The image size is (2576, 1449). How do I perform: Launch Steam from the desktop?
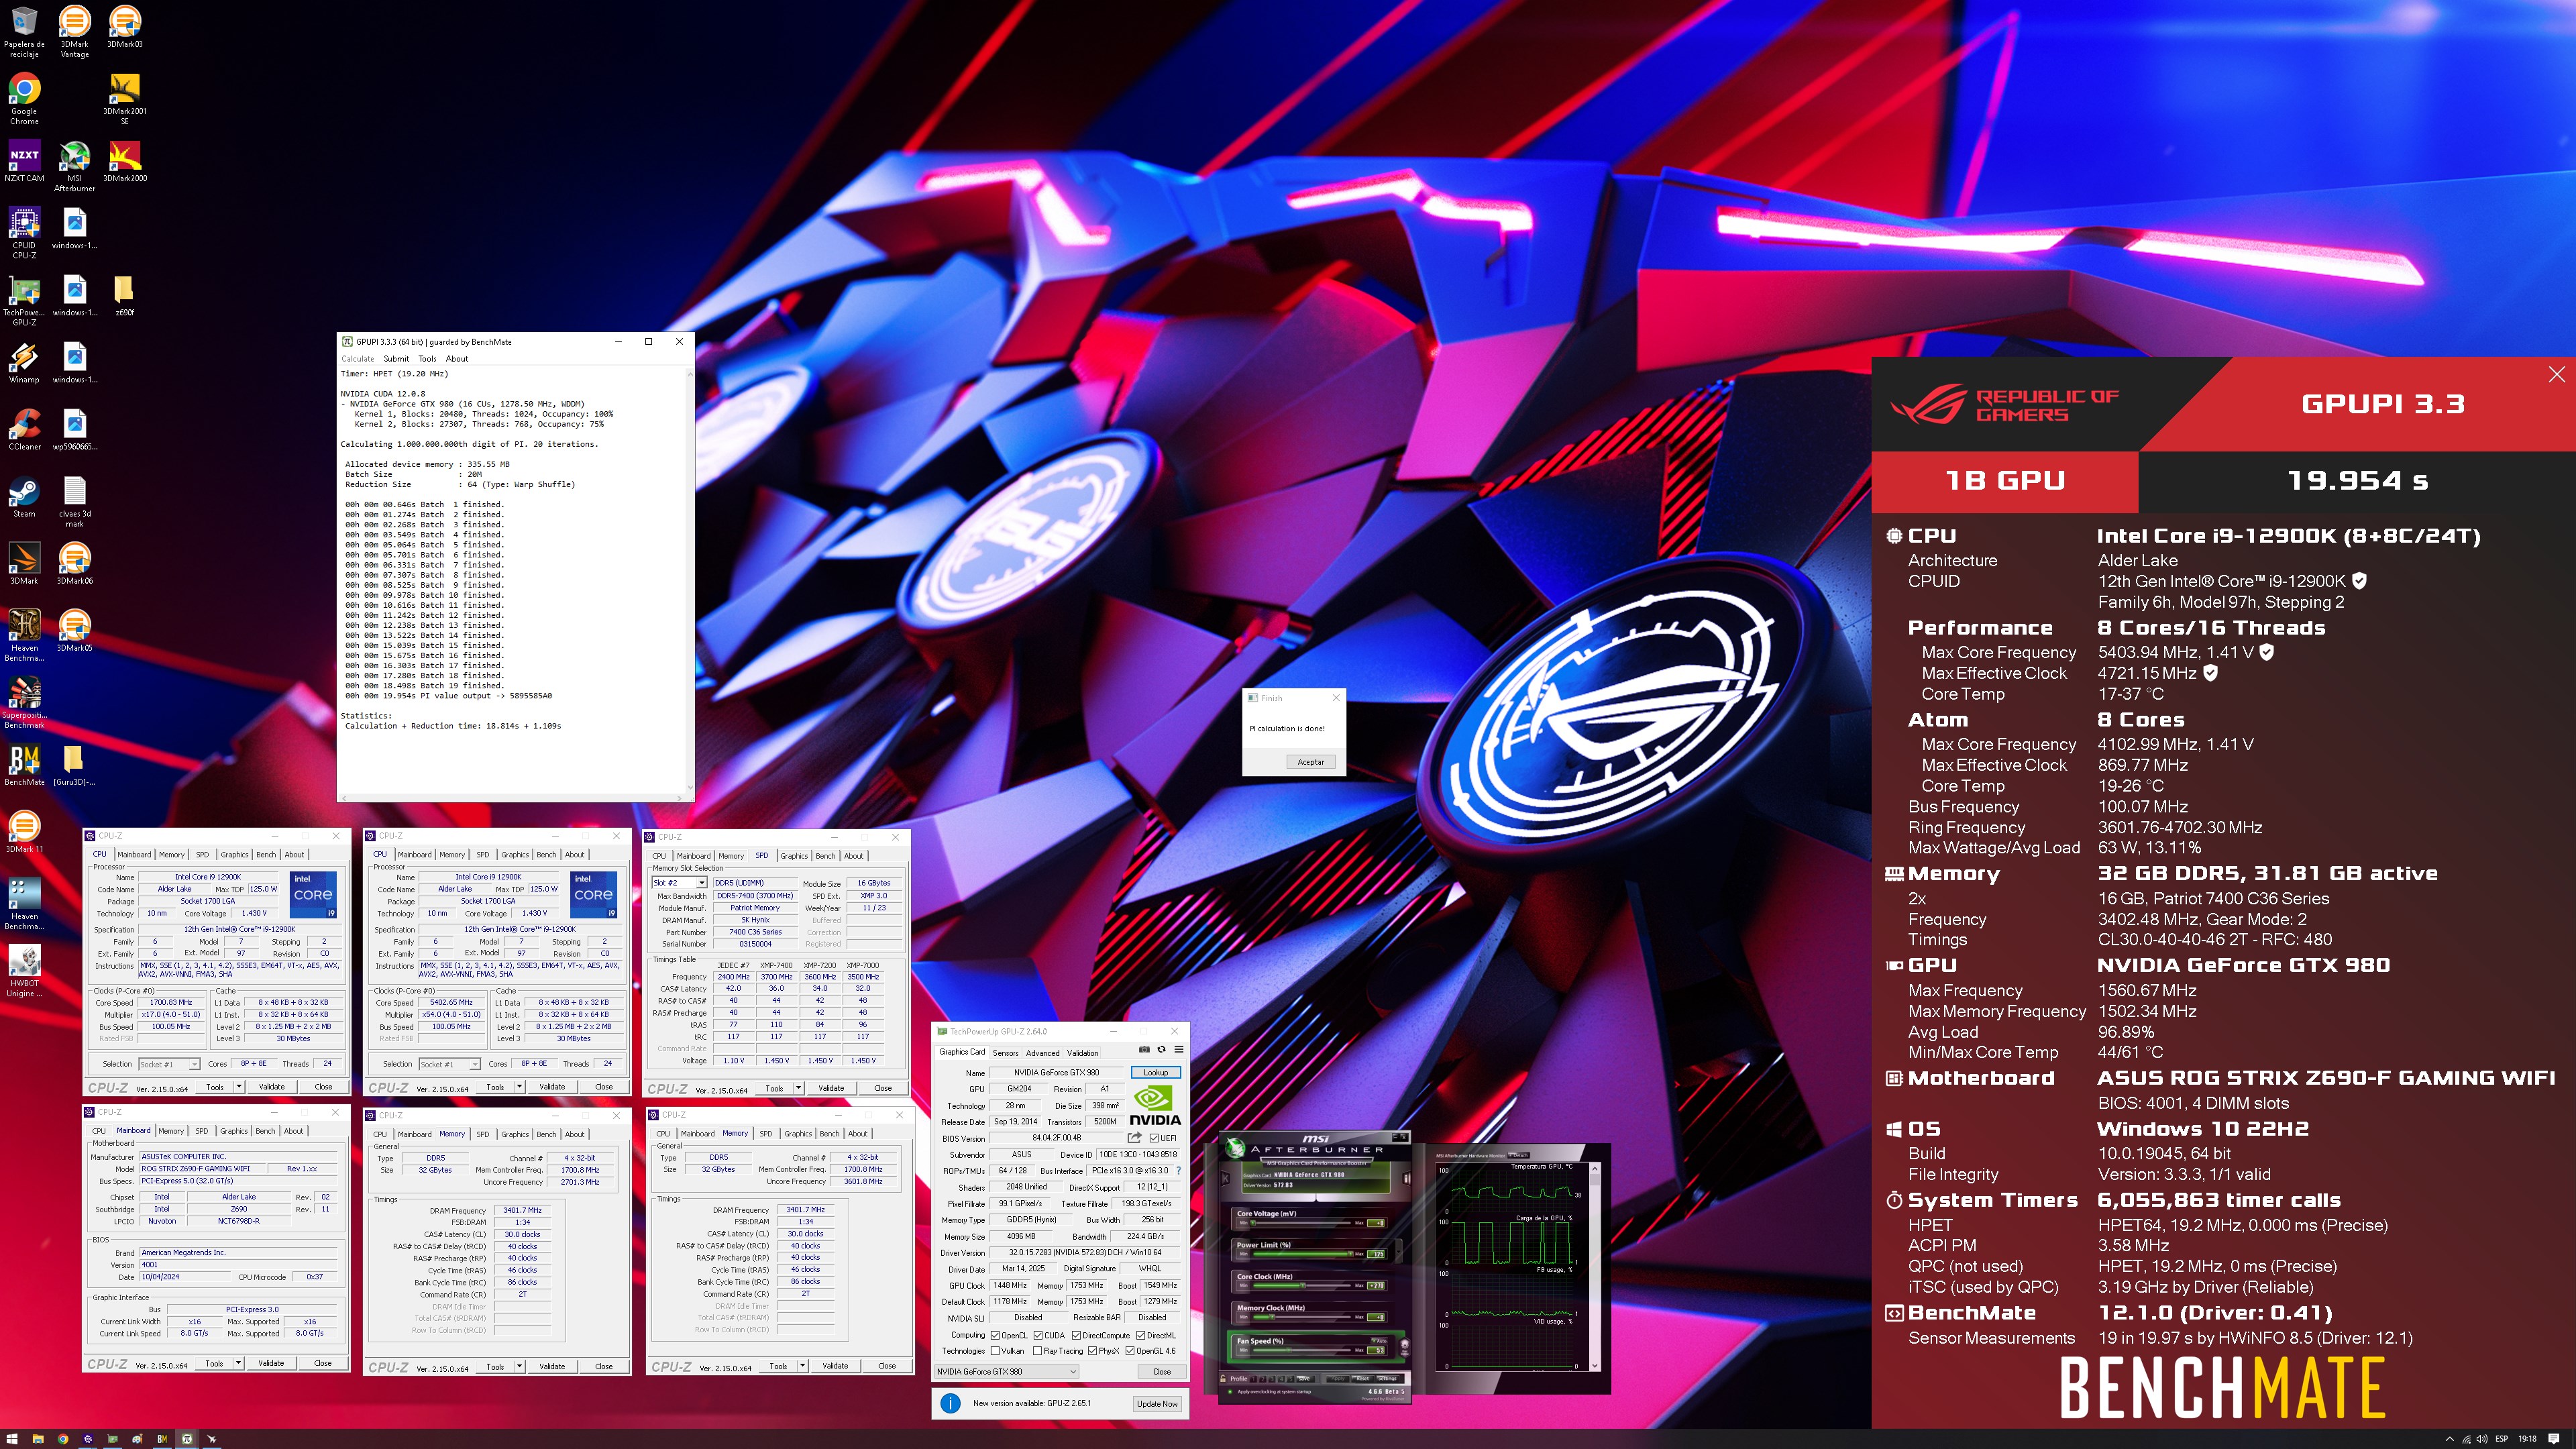click(24, 497)
